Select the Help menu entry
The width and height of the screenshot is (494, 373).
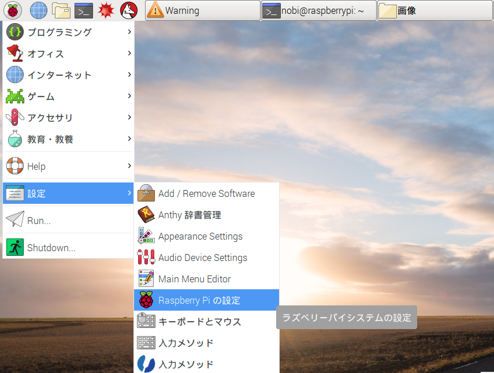coord(68,166)
